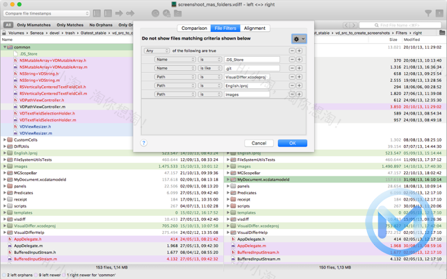This screenshot has width=447, height=279.
Task: Select VDViewResizer.h in the left pane
Action: point(35,126)
